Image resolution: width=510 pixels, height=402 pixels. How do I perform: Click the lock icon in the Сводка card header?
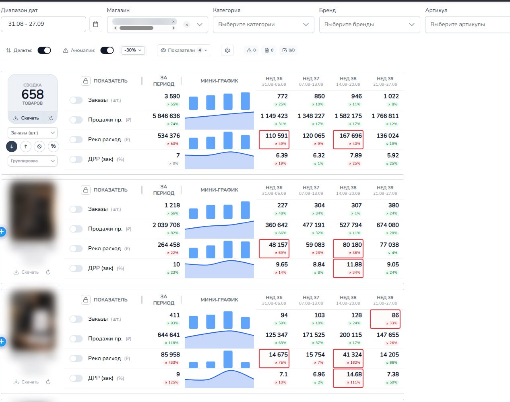point(86,81)
